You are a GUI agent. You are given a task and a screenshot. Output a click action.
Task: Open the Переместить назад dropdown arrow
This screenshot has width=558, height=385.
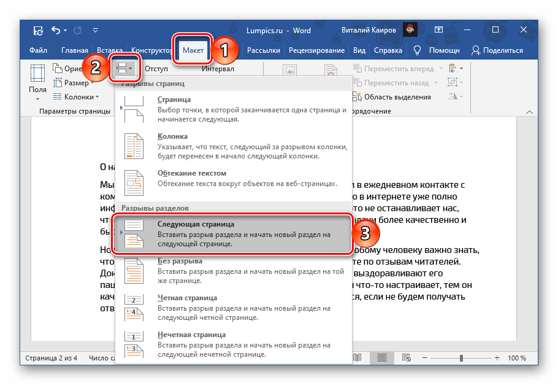pos(437,83)
